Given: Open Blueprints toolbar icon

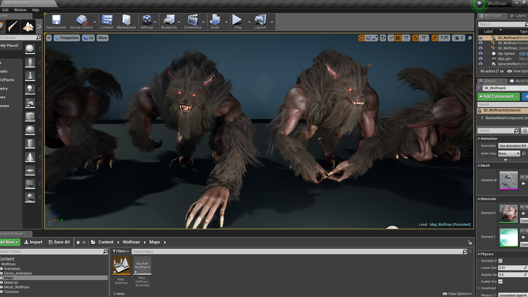Looking at the screenshot, I should 169,22.
